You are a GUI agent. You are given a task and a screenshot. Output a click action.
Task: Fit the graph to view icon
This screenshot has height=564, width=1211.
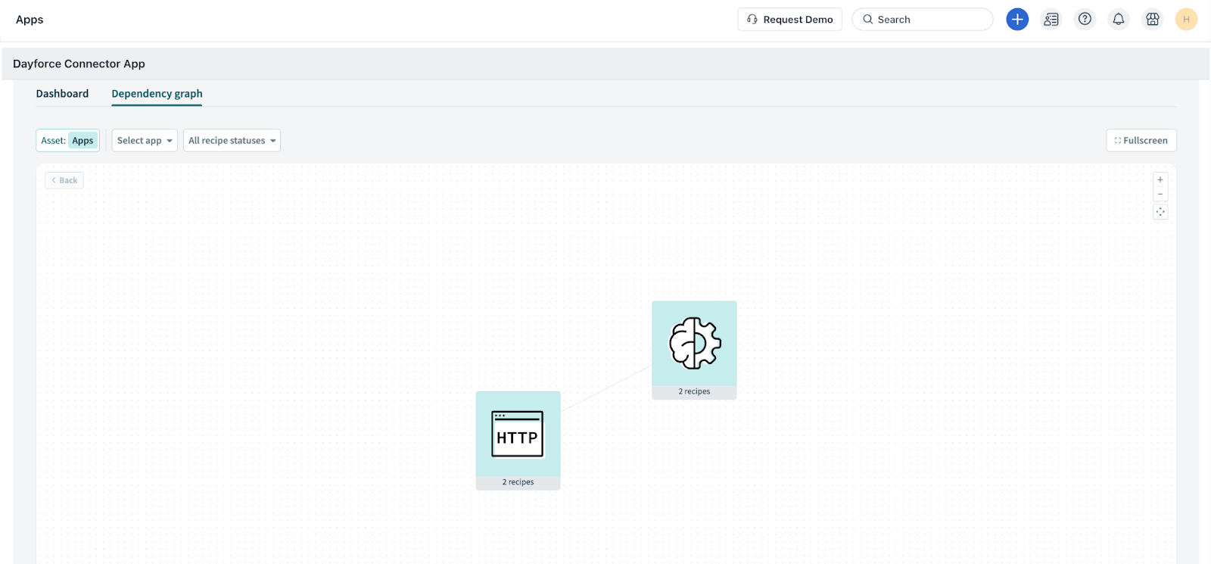tap(1160, 212)
